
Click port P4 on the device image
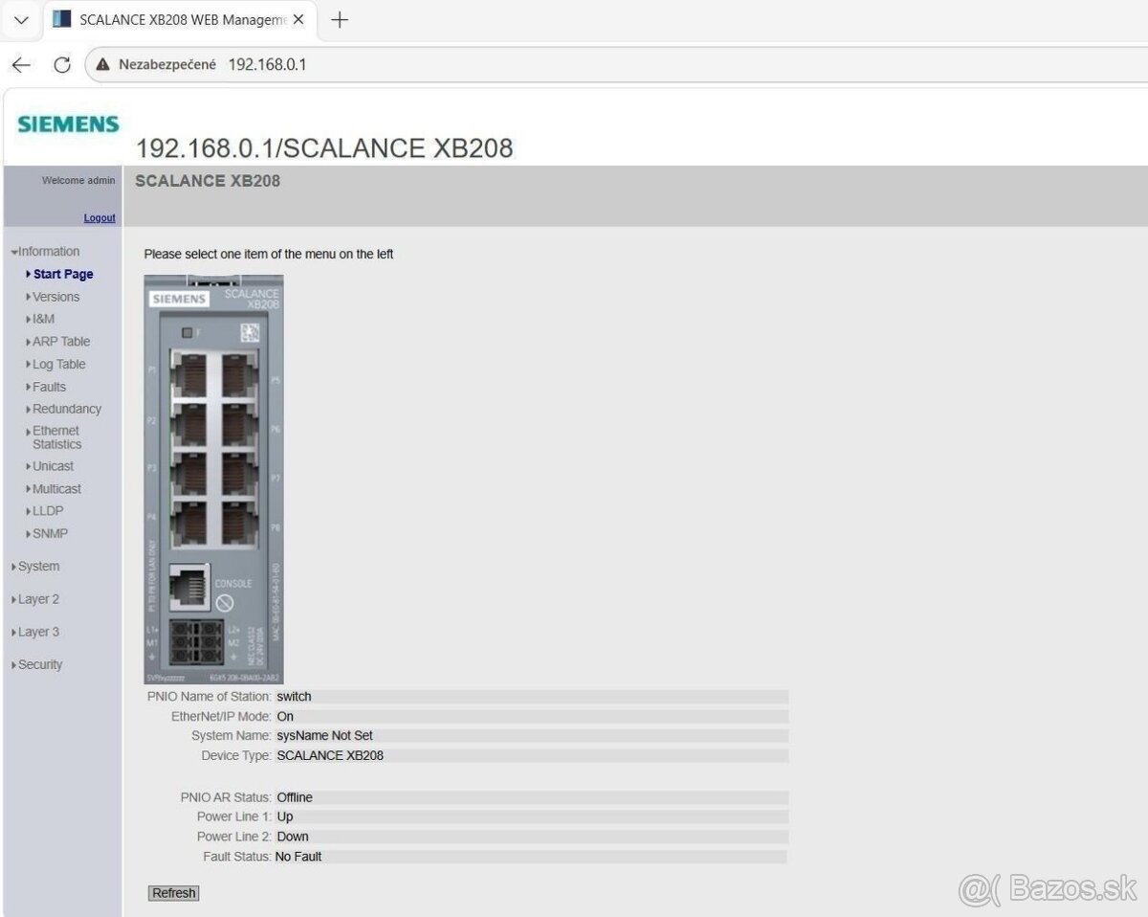188,524
